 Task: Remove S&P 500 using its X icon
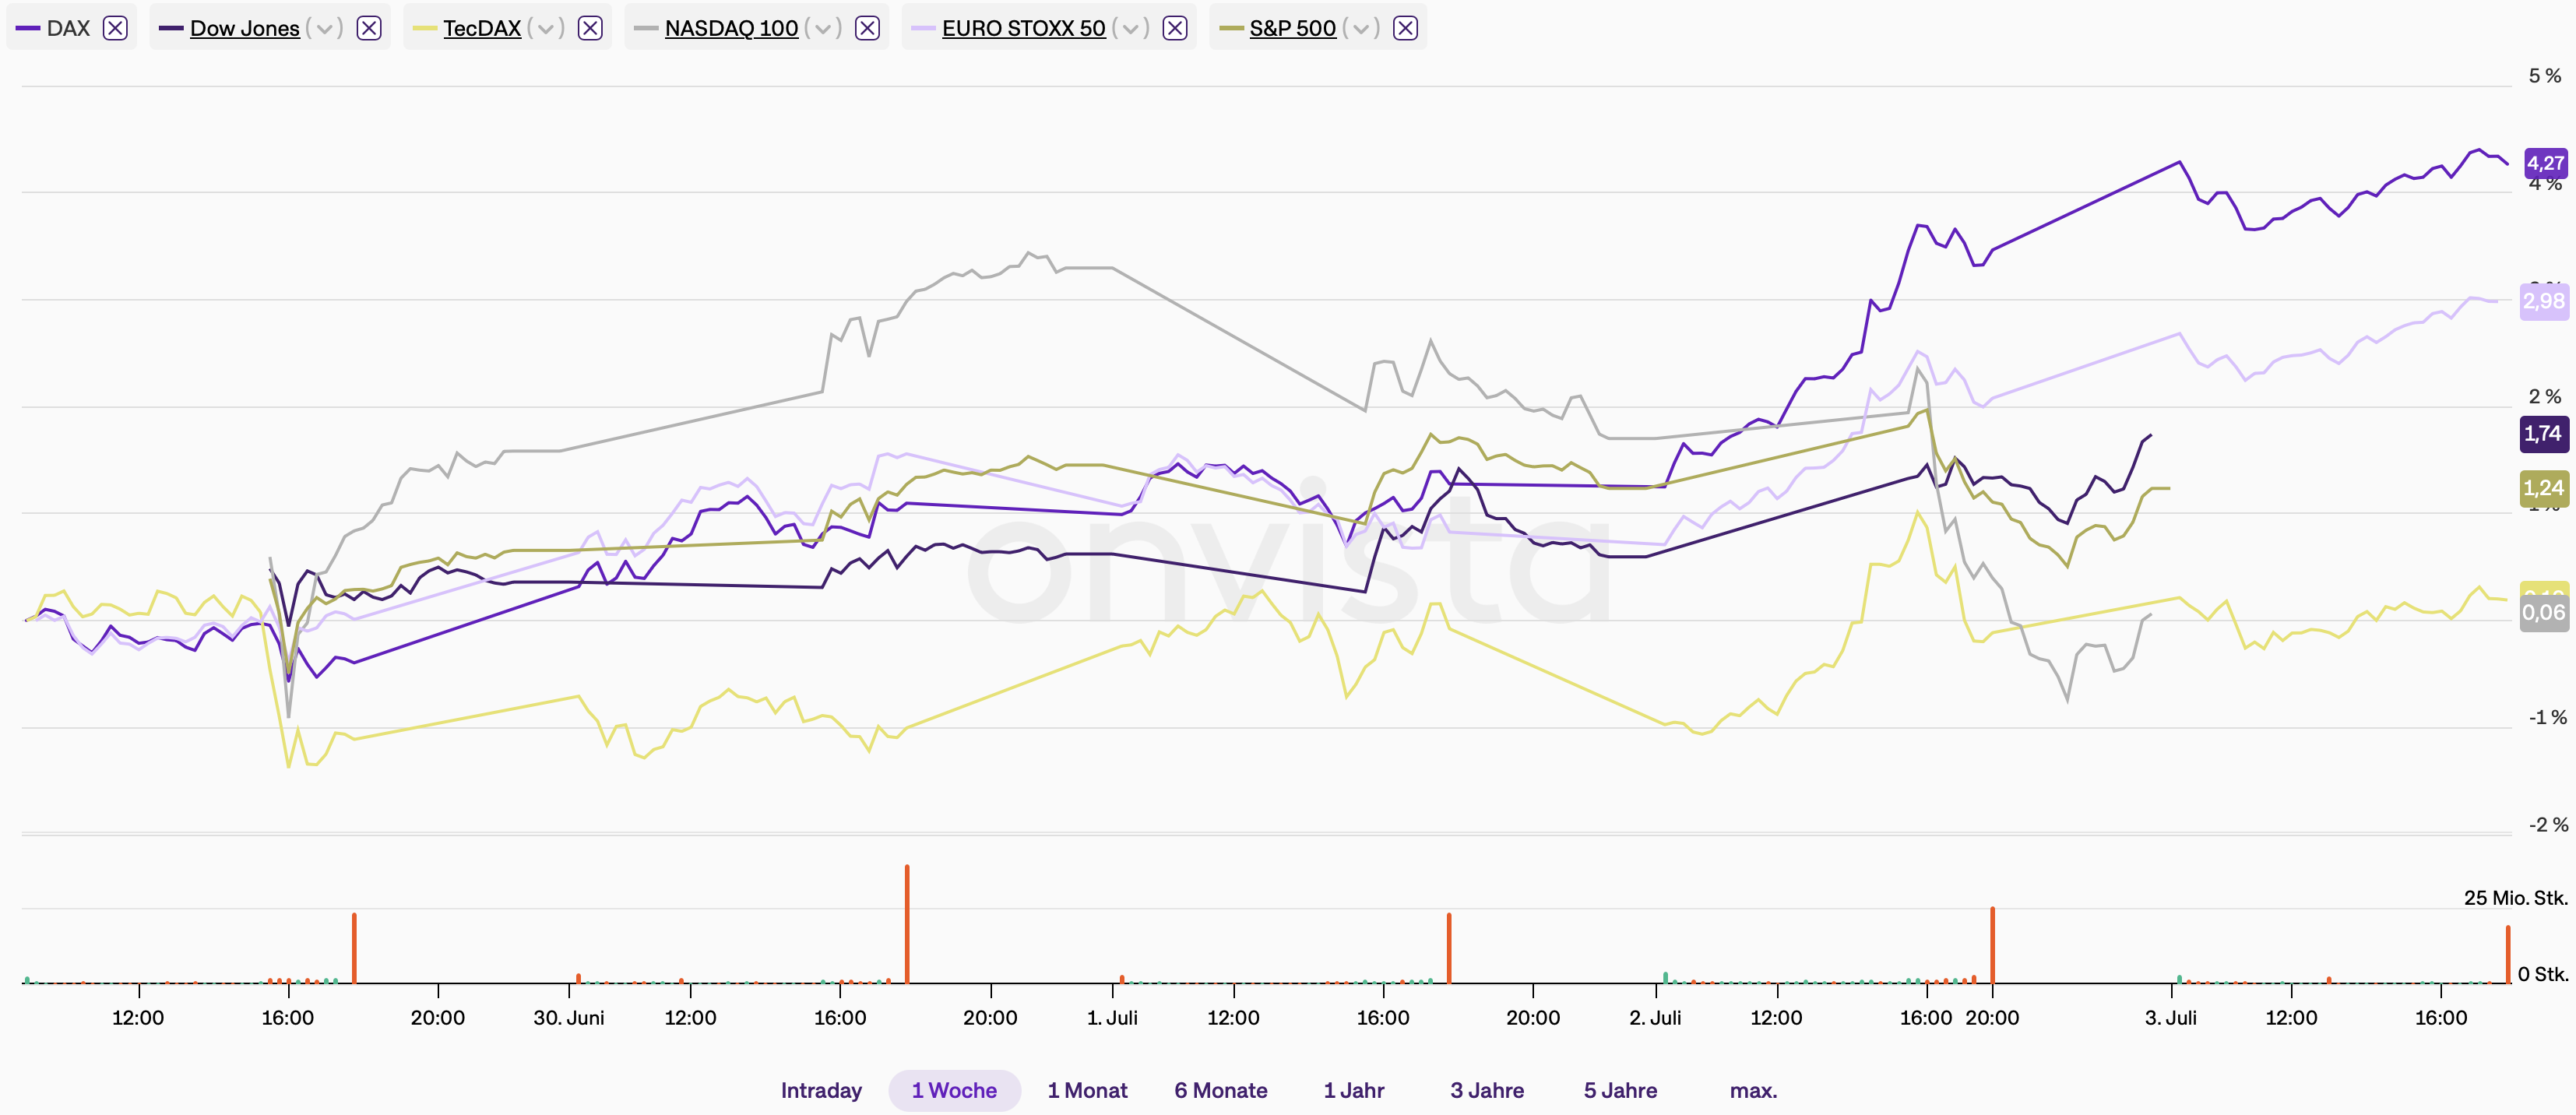click(x=1405, y=28)
